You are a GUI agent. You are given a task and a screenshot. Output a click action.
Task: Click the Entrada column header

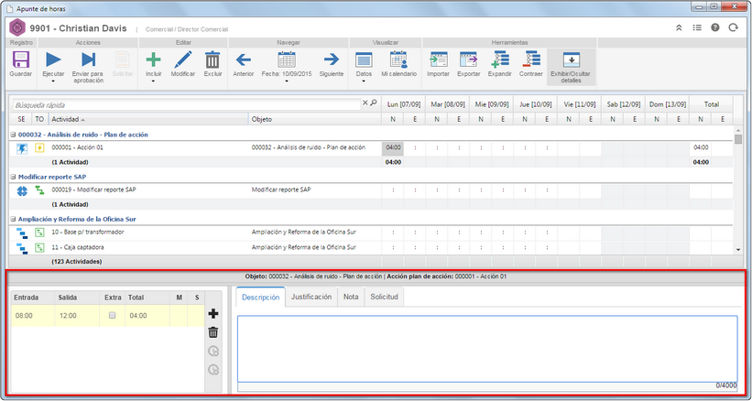33,298
